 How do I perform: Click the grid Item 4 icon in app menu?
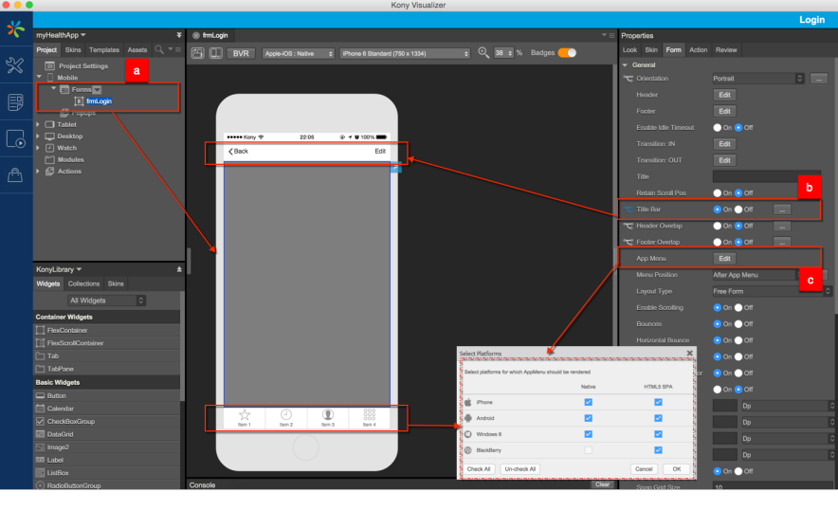click(370, 417)
